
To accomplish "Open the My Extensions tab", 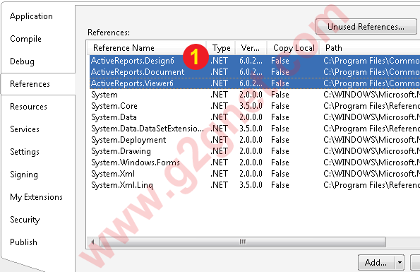I will click(36, 197).
